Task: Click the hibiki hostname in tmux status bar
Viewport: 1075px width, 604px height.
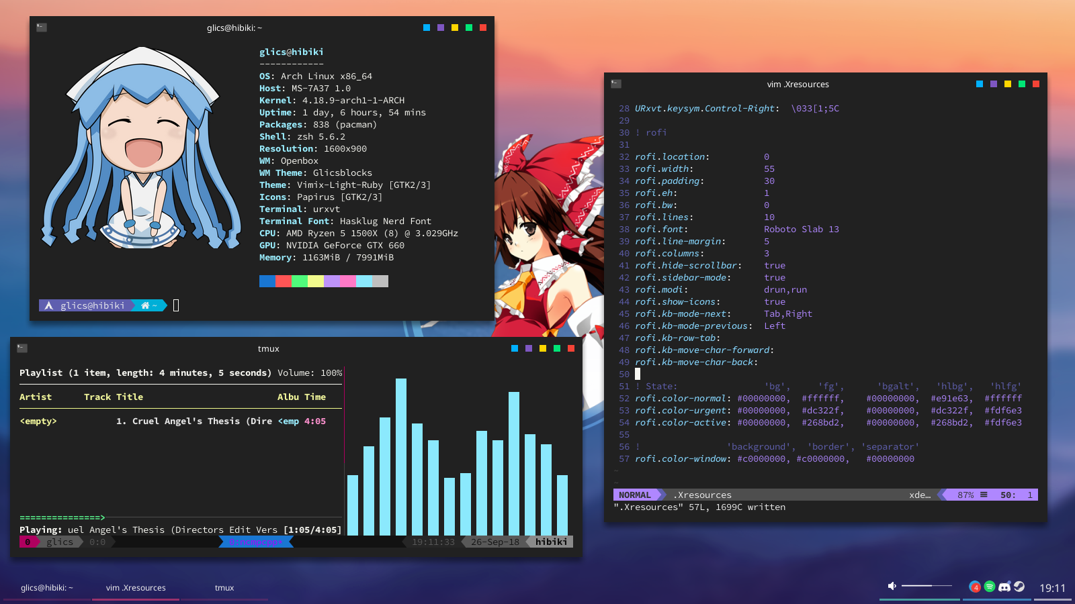Action: point(552,542)
